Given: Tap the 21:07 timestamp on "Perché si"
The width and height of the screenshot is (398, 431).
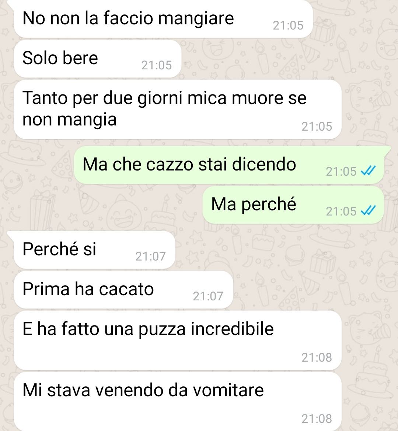Looking at the screenshot, I should click(150, 256).
